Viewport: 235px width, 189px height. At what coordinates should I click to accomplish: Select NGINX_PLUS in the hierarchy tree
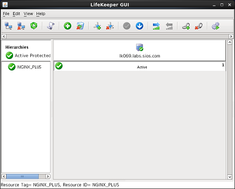click(x=29, y=67)
